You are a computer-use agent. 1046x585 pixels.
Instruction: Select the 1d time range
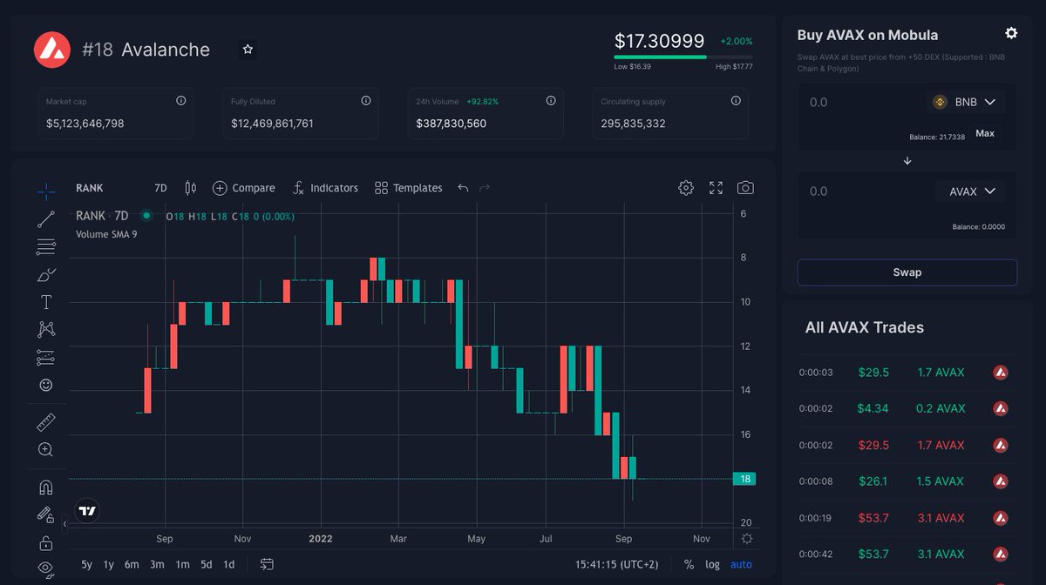pyautogui.click(x=229, y=564)
